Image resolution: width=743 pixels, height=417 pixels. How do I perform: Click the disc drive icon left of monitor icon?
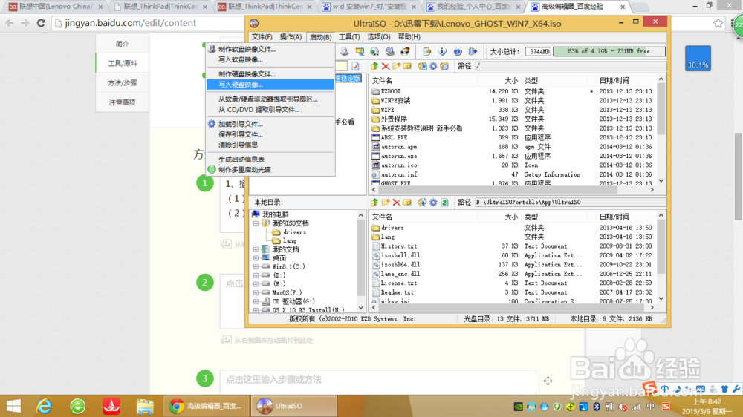point(344,52)
